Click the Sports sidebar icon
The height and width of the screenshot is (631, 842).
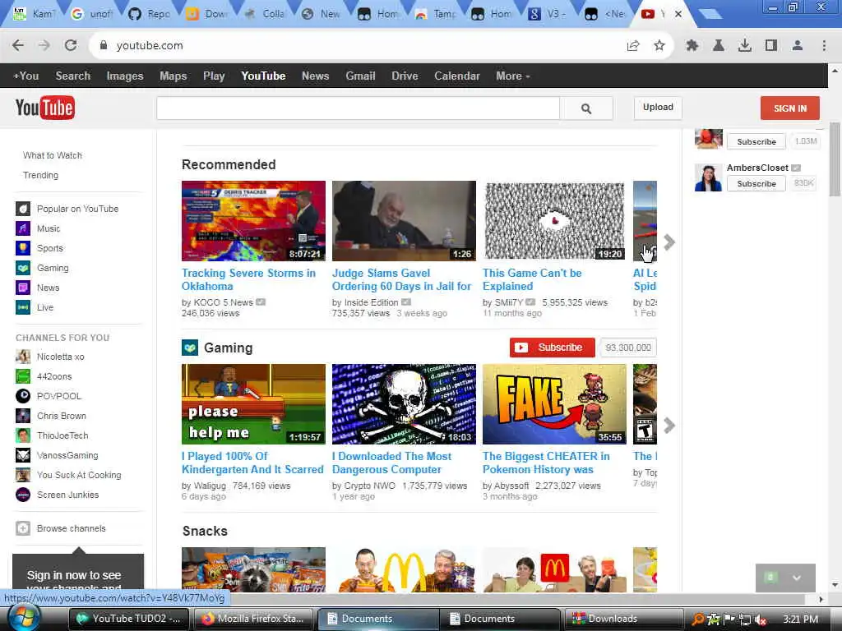tap(23, 248)
